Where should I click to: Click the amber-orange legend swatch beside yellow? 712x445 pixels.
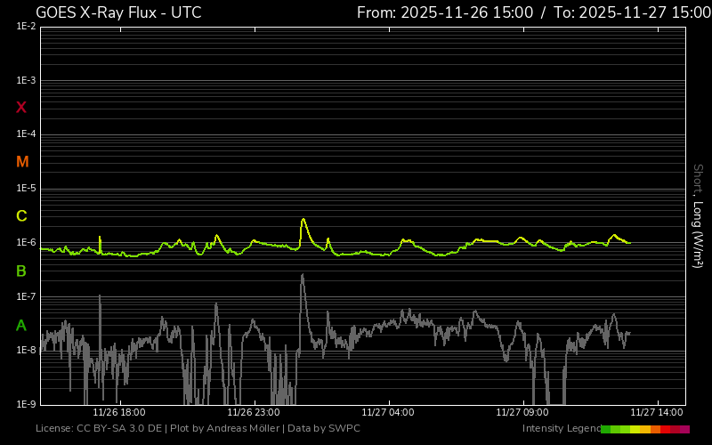point(645,429)
